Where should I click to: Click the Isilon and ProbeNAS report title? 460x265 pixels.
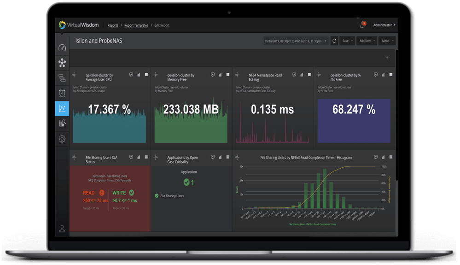point(99,41)
